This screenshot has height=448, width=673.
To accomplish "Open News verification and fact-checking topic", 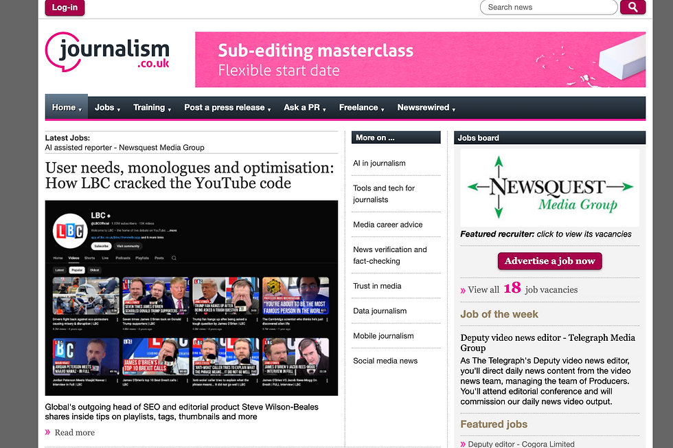I will [390, 255].
